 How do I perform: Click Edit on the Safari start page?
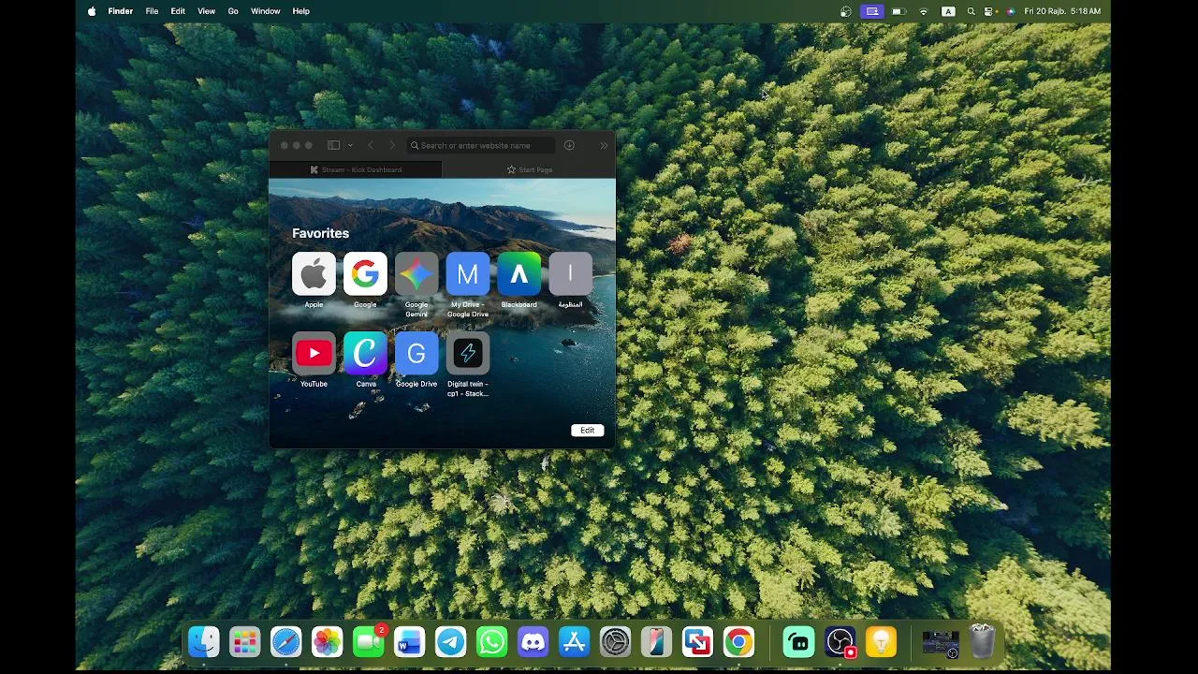(x=588, y=431)
